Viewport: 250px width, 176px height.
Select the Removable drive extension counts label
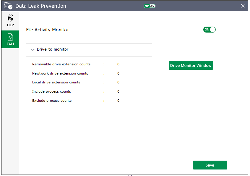(x=61, y=64)
